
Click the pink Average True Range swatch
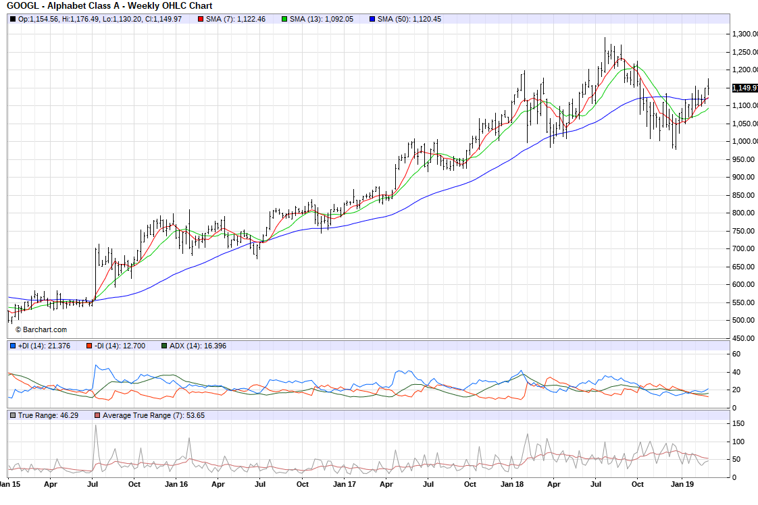click(x=98, y=416)
